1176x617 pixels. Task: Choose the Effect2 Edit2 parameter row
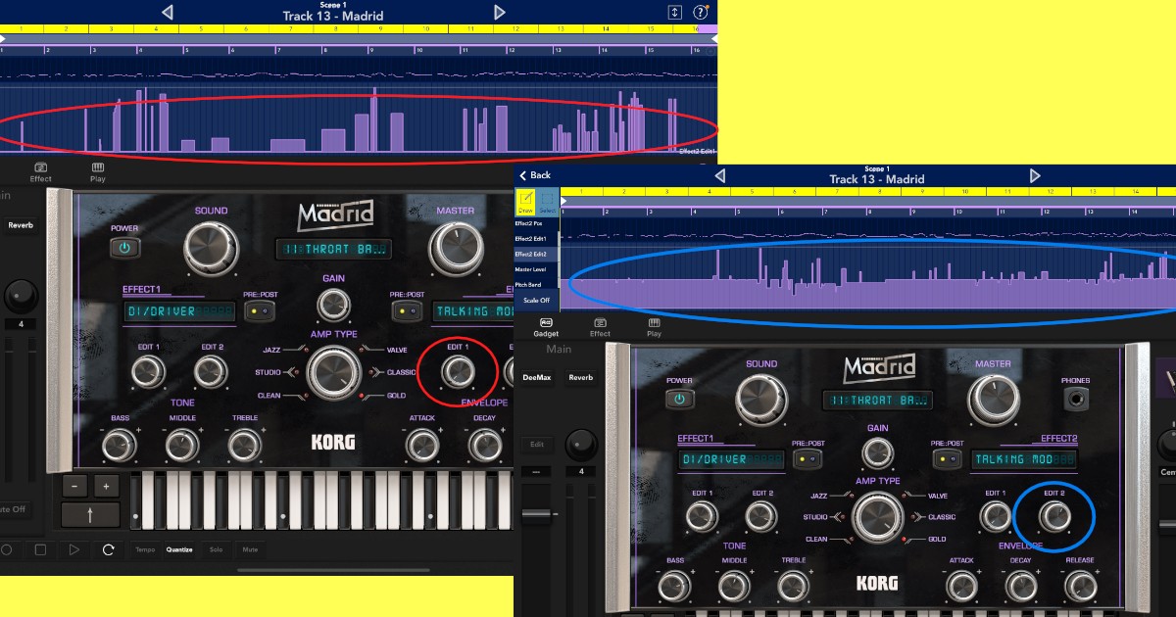(x=537, y=255)
